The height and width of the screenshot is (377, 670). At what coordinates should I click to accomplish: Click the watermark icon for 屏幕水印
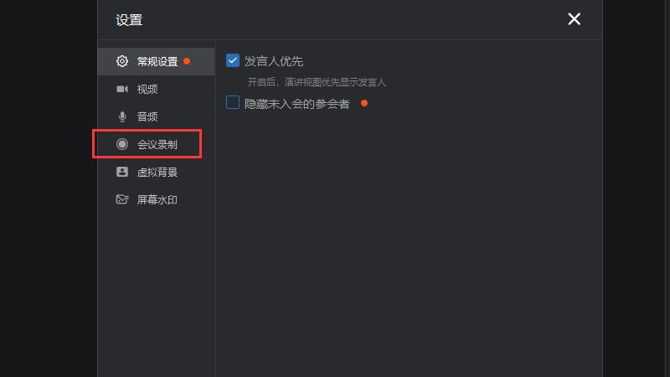click(x=122, y=199)
